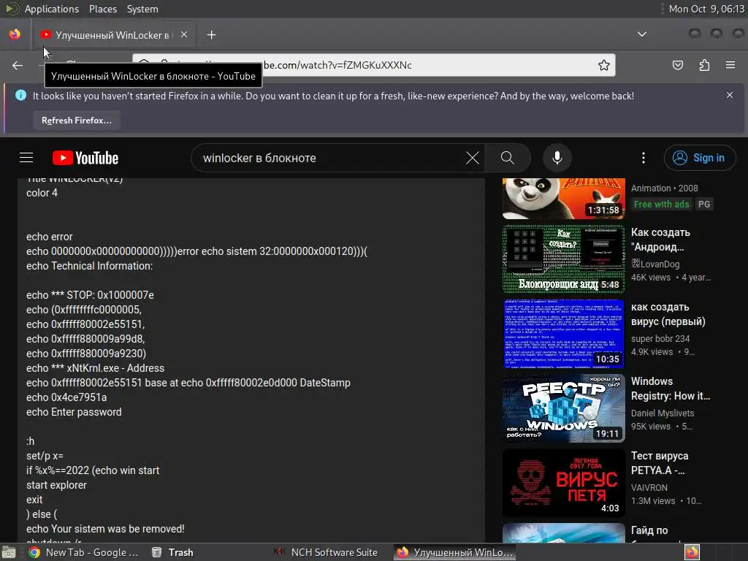748x561 pixels.
Task: Open super bobr 234 channel
Action: 660,339
